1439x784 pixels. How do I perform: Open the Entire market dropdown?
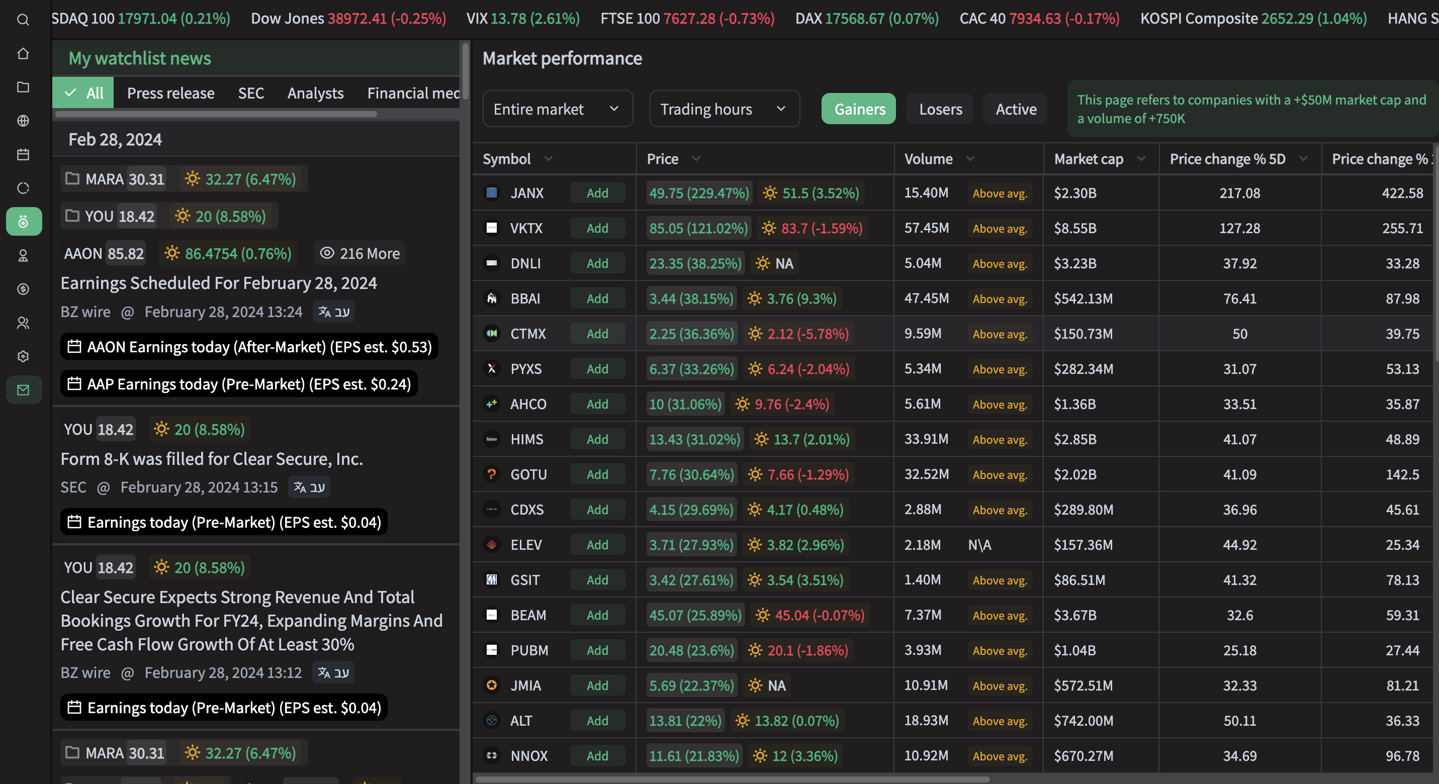pyautogui.click(x=558, y=109)
